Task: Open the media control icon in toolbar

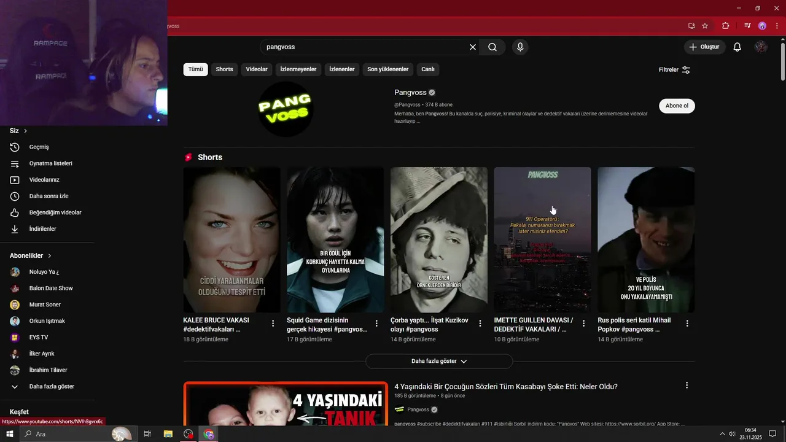Action: (x=747, y=26)
